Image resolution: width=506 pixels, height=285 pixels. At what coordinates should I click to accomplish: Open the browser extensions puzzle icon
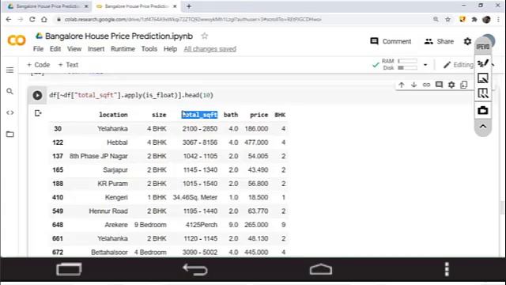[x=474, y=19]
